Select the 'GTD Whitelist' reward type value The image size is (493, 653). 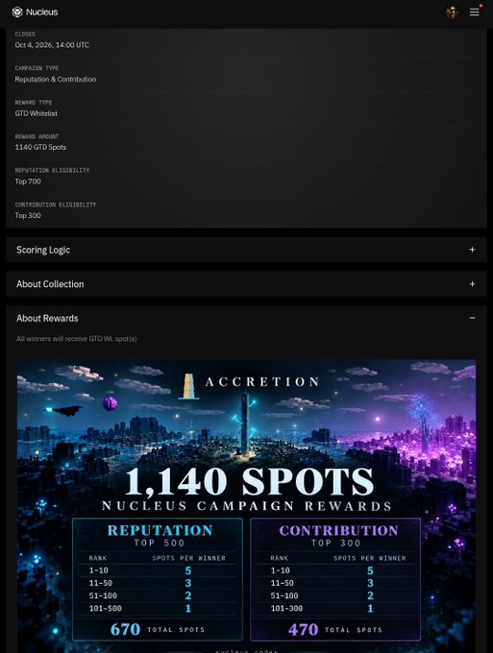click(x=37, y=113)
